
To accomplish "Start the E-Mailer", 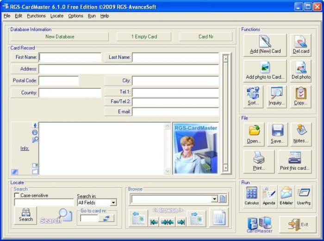I will 286,196.
